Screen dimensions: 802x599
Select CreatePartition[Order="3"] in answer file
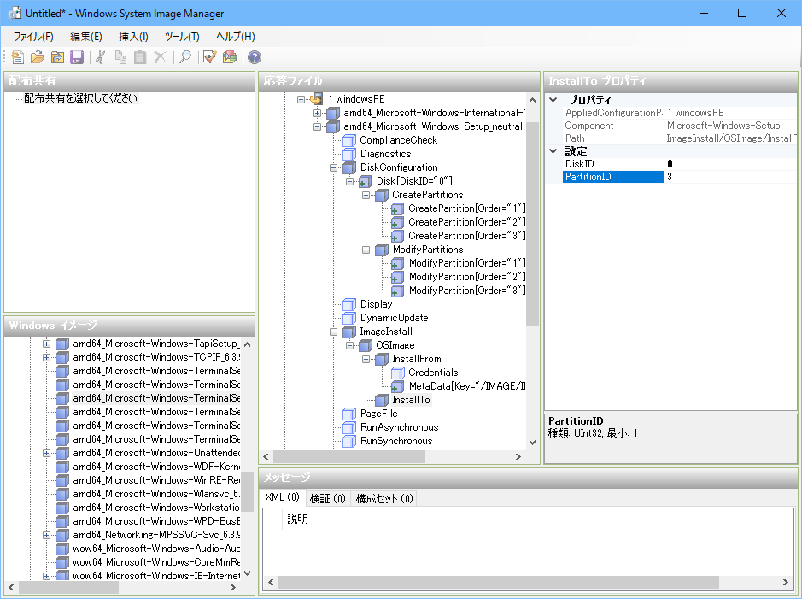(x=466, y=236)
